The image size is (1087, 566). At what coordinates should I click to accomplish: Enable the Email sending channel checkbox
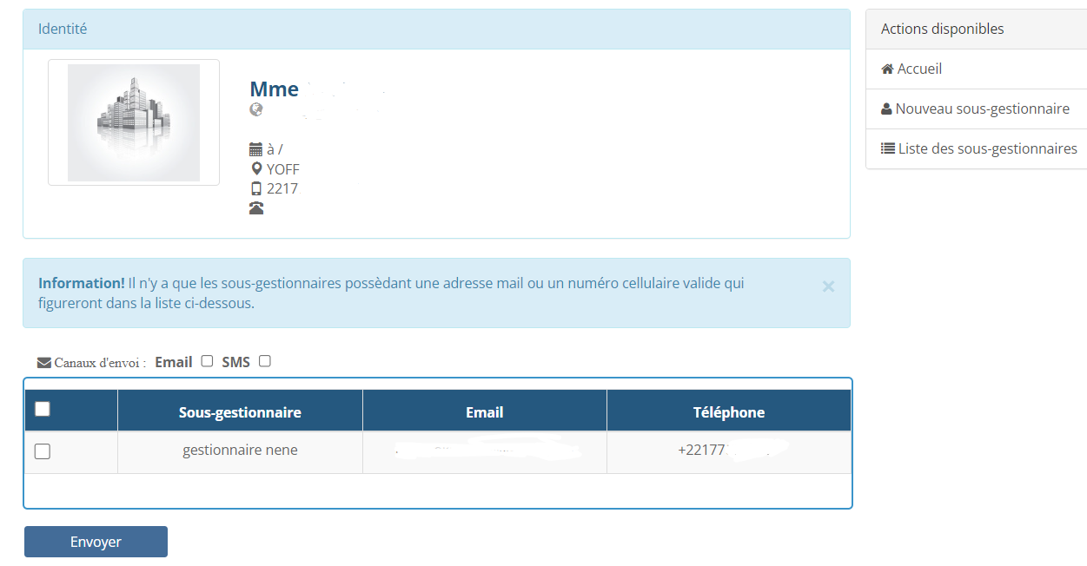click(207, 361)
